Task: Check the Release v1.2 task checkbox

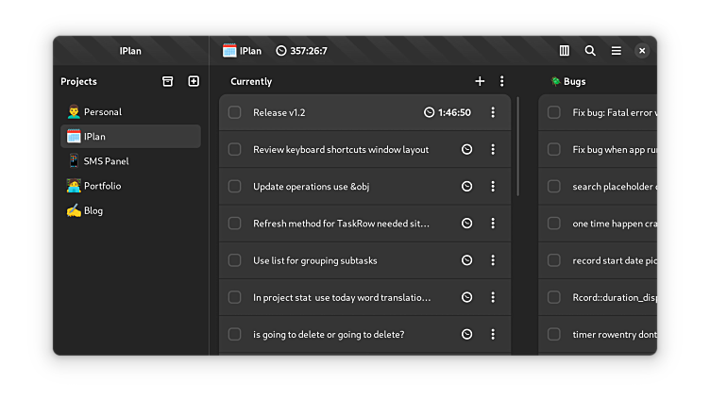Action: click(235, 113)
